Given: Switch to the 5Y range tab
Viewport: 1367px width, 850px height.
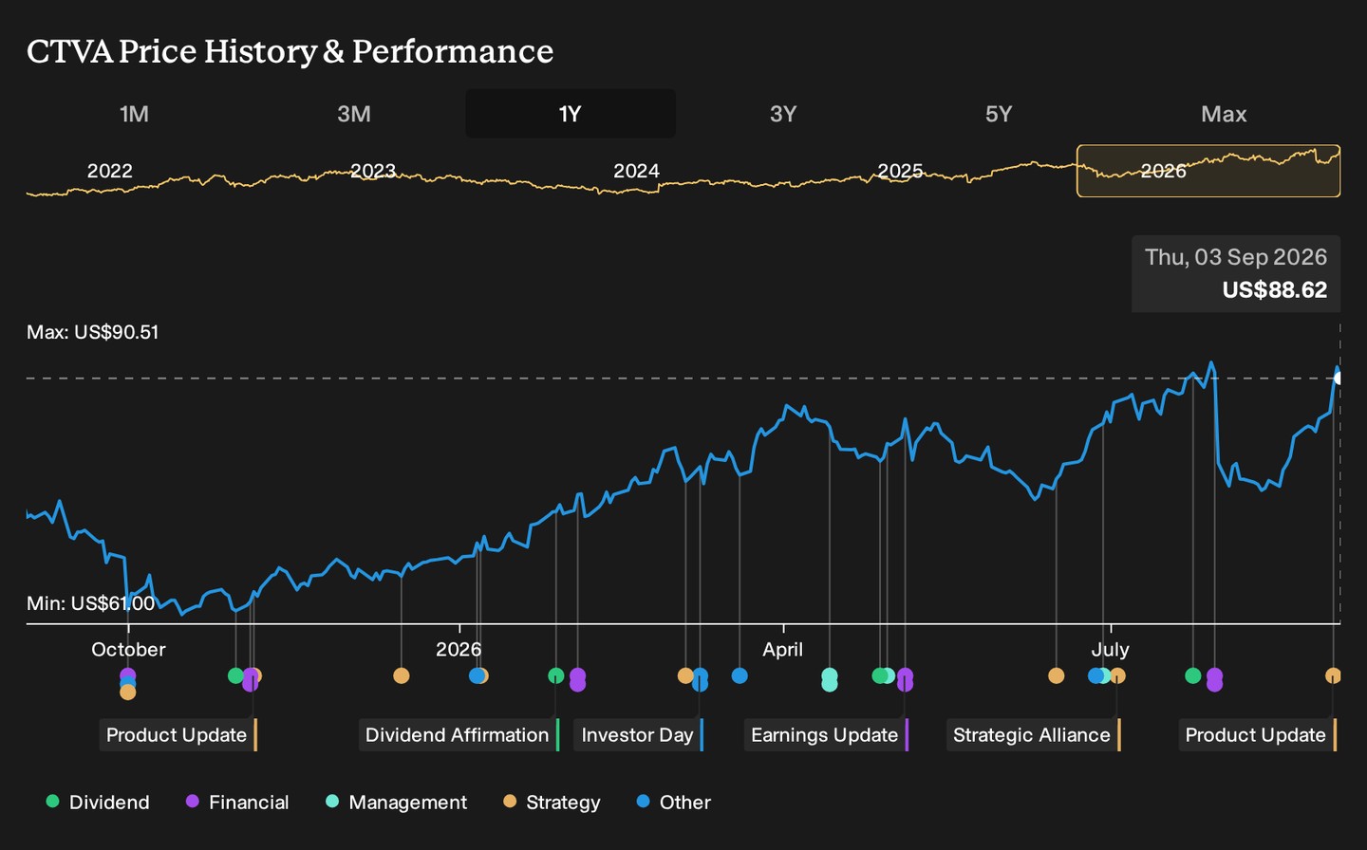Looking at the screenshot, I should [999, 114].
